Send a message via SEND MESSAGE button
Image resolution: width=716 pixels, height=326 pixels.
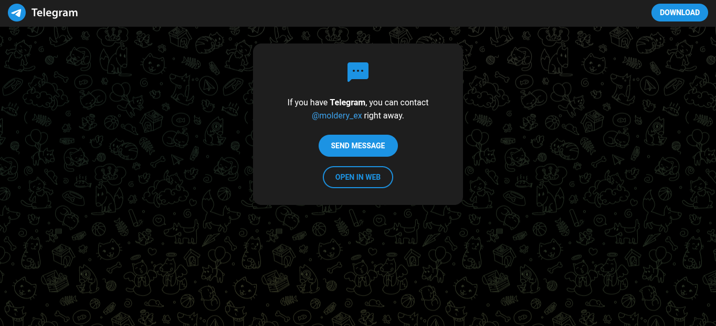[x=358, y=146]
